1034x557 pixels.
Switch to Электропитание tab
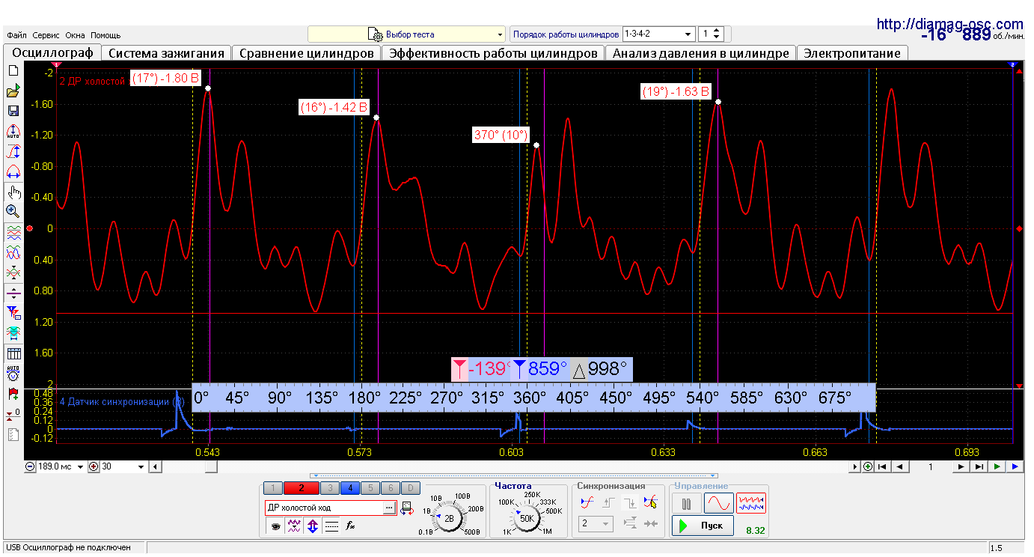coord(852,53)
